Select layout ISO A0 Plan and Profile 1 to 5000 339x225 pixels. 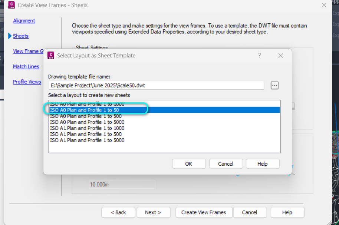click(x=165, y=122)
